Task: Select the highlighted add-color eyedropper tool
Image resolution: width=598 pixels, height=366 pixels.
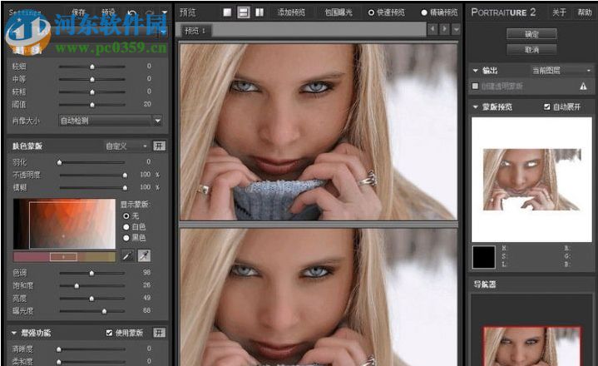Action: [144, 255]
